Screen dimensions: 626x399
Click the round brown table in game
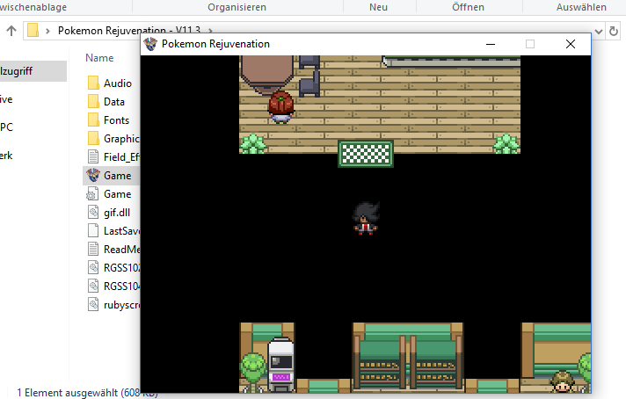(x=267, y=74)
